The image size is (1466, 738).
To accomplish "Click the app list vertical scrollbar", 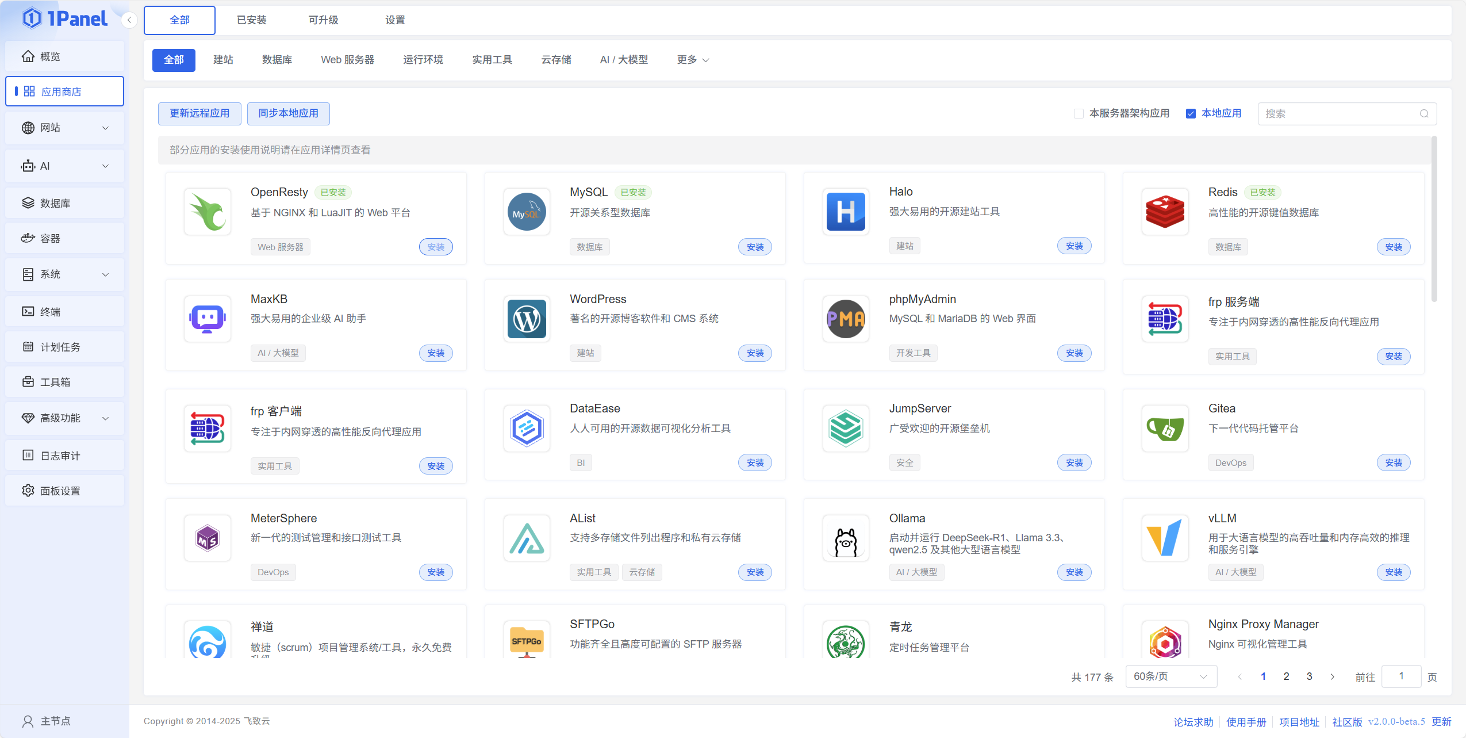I will click(1434, 219).
